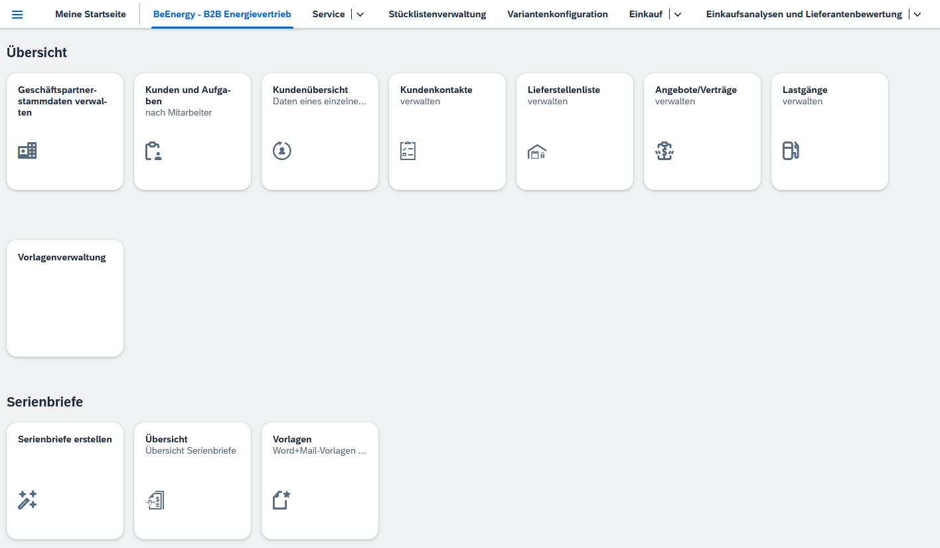Expand the Service dropdown arrow
Viewport: 940px width, 548px height.
(360, 15)
